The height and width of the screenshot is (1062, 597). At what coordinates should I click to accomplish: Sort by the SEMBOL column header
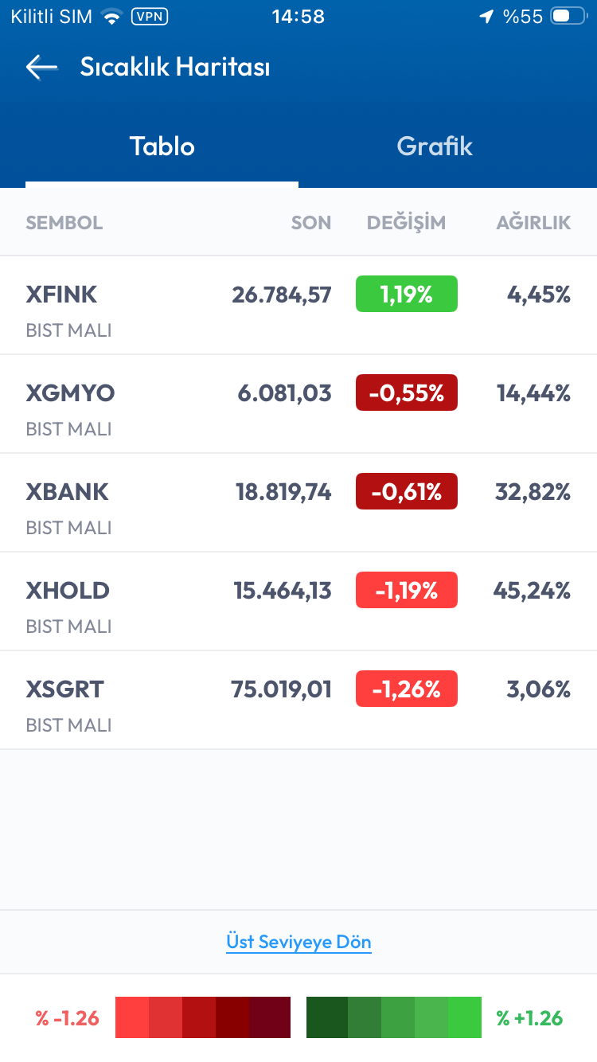(64, 223)
